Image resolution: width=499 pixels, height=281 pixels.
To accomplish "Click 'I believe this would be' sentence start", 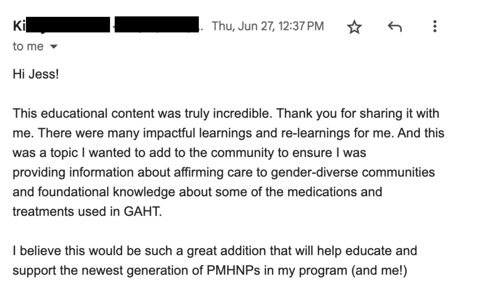I will [x=68, y=251].
